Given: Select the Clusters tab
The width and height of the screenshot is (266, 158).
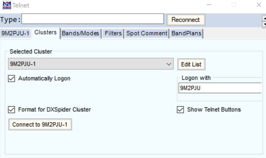Looking at the screenshot, I should pos(45,33).
